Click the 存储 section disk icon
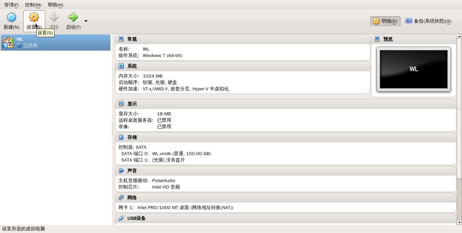The height and width of the screenshot is (233, 462). 121,137
